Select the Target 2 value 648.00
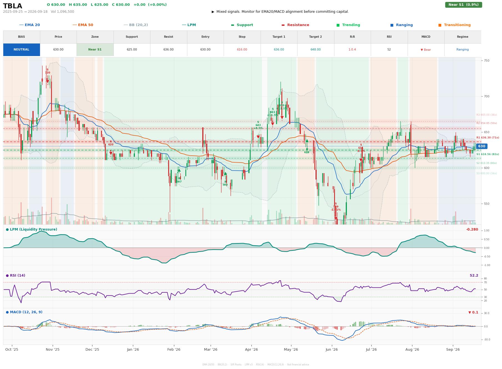The width and height of the screenshot is (502, 369). click(x=316, y=50)
